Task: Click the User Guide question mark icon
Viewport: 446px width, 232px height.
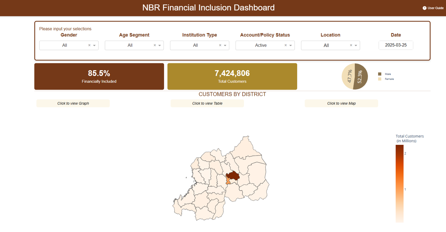Action: click(424, 8)
